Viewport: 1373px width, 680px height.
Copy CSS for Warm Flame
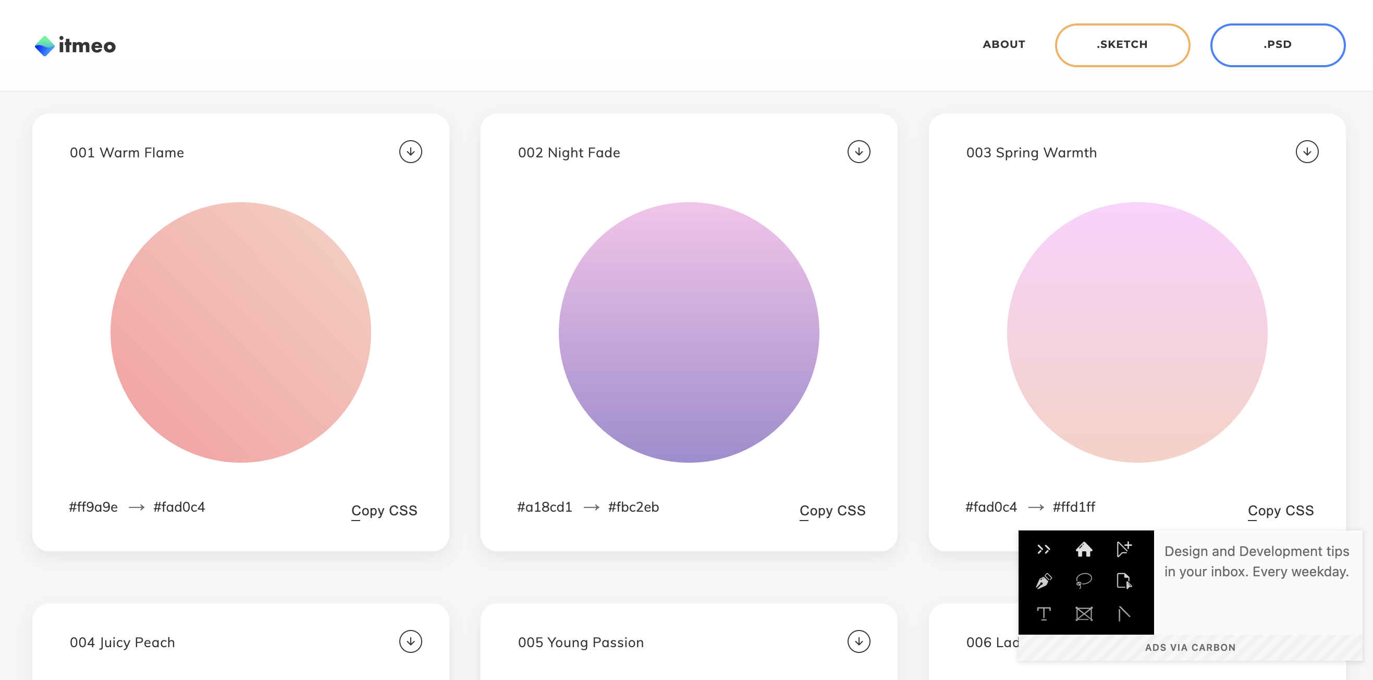[x=384, y=510]
